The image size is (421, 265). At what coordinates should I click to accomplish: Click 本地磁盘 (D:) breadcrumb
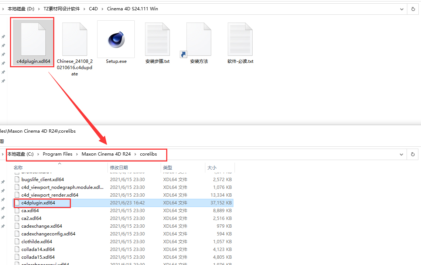tap(21, 9)
